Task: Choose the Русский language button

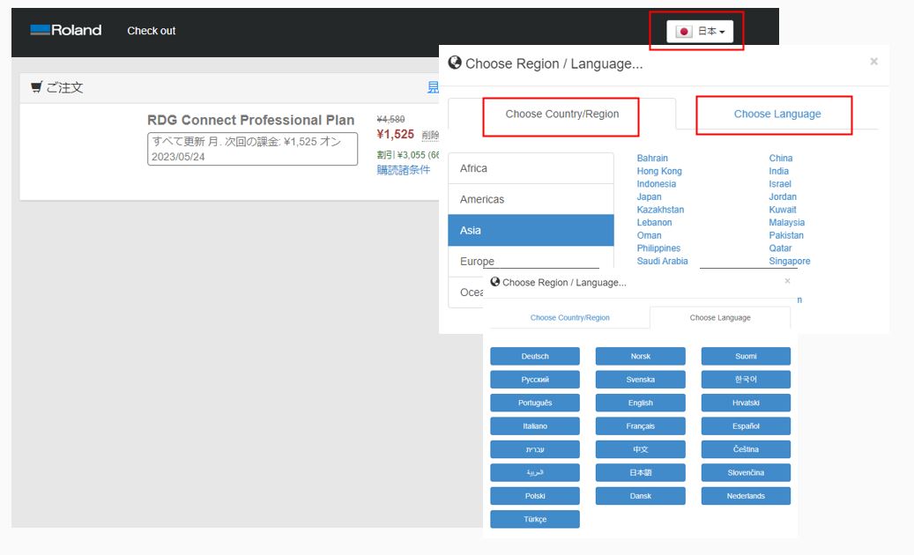Action: (x=534, y=380)
